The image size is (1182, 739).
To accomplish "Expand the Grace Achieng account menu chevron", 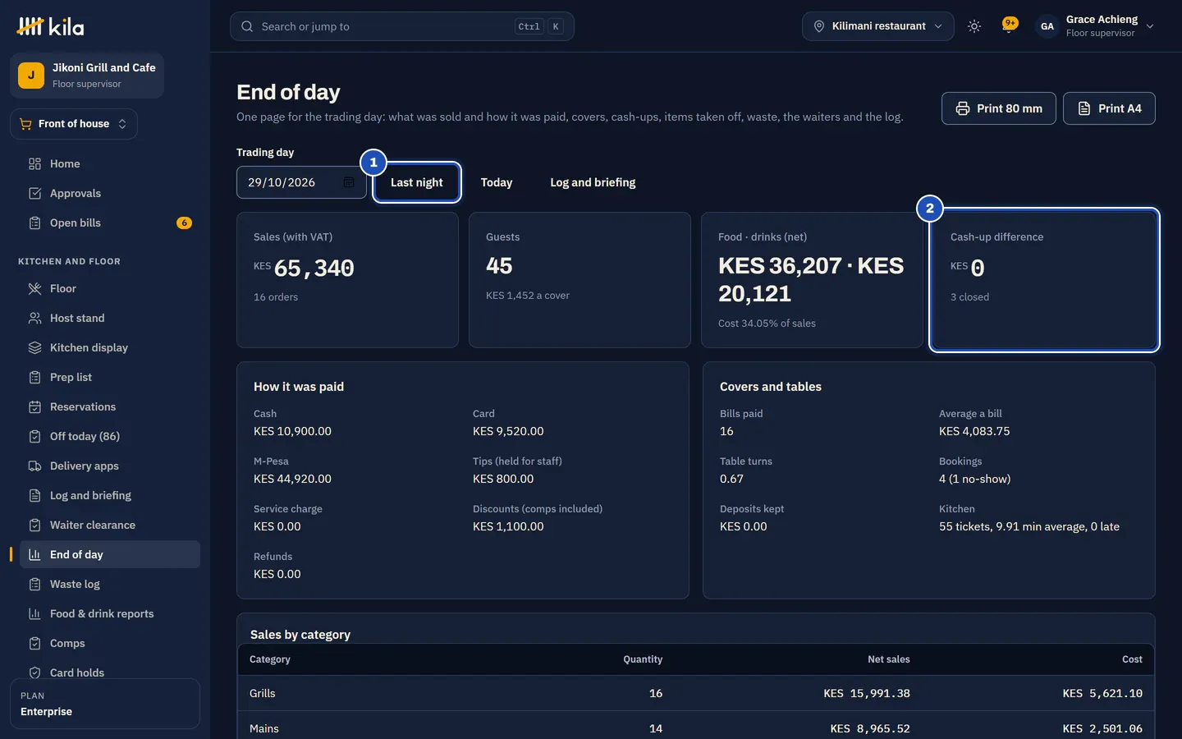I will [x=1150, y=26].
